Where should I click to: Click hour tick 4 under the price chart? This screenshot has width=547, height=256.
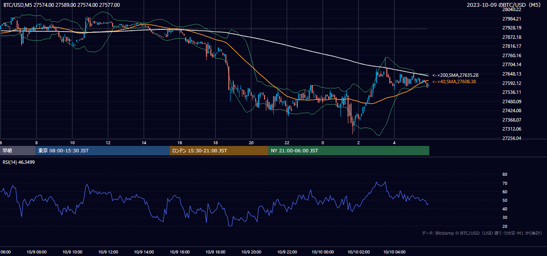click(395, 143)
